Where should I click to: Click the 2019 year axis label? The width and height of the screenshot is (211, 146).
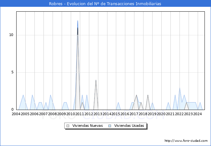(152, 114)
